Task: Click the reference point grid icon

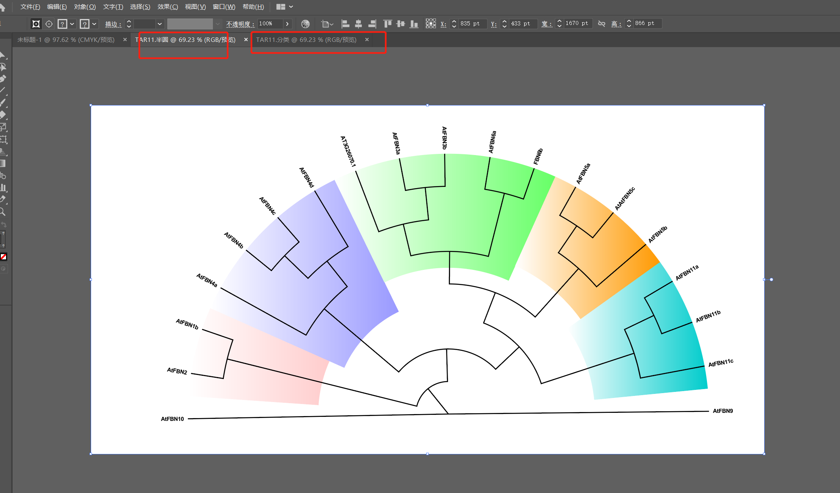Action: (x=431, y=24)
